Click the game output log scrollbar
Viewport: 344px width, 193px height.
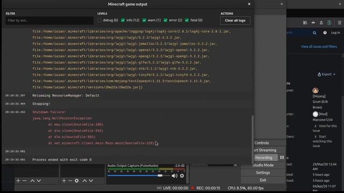252,139
